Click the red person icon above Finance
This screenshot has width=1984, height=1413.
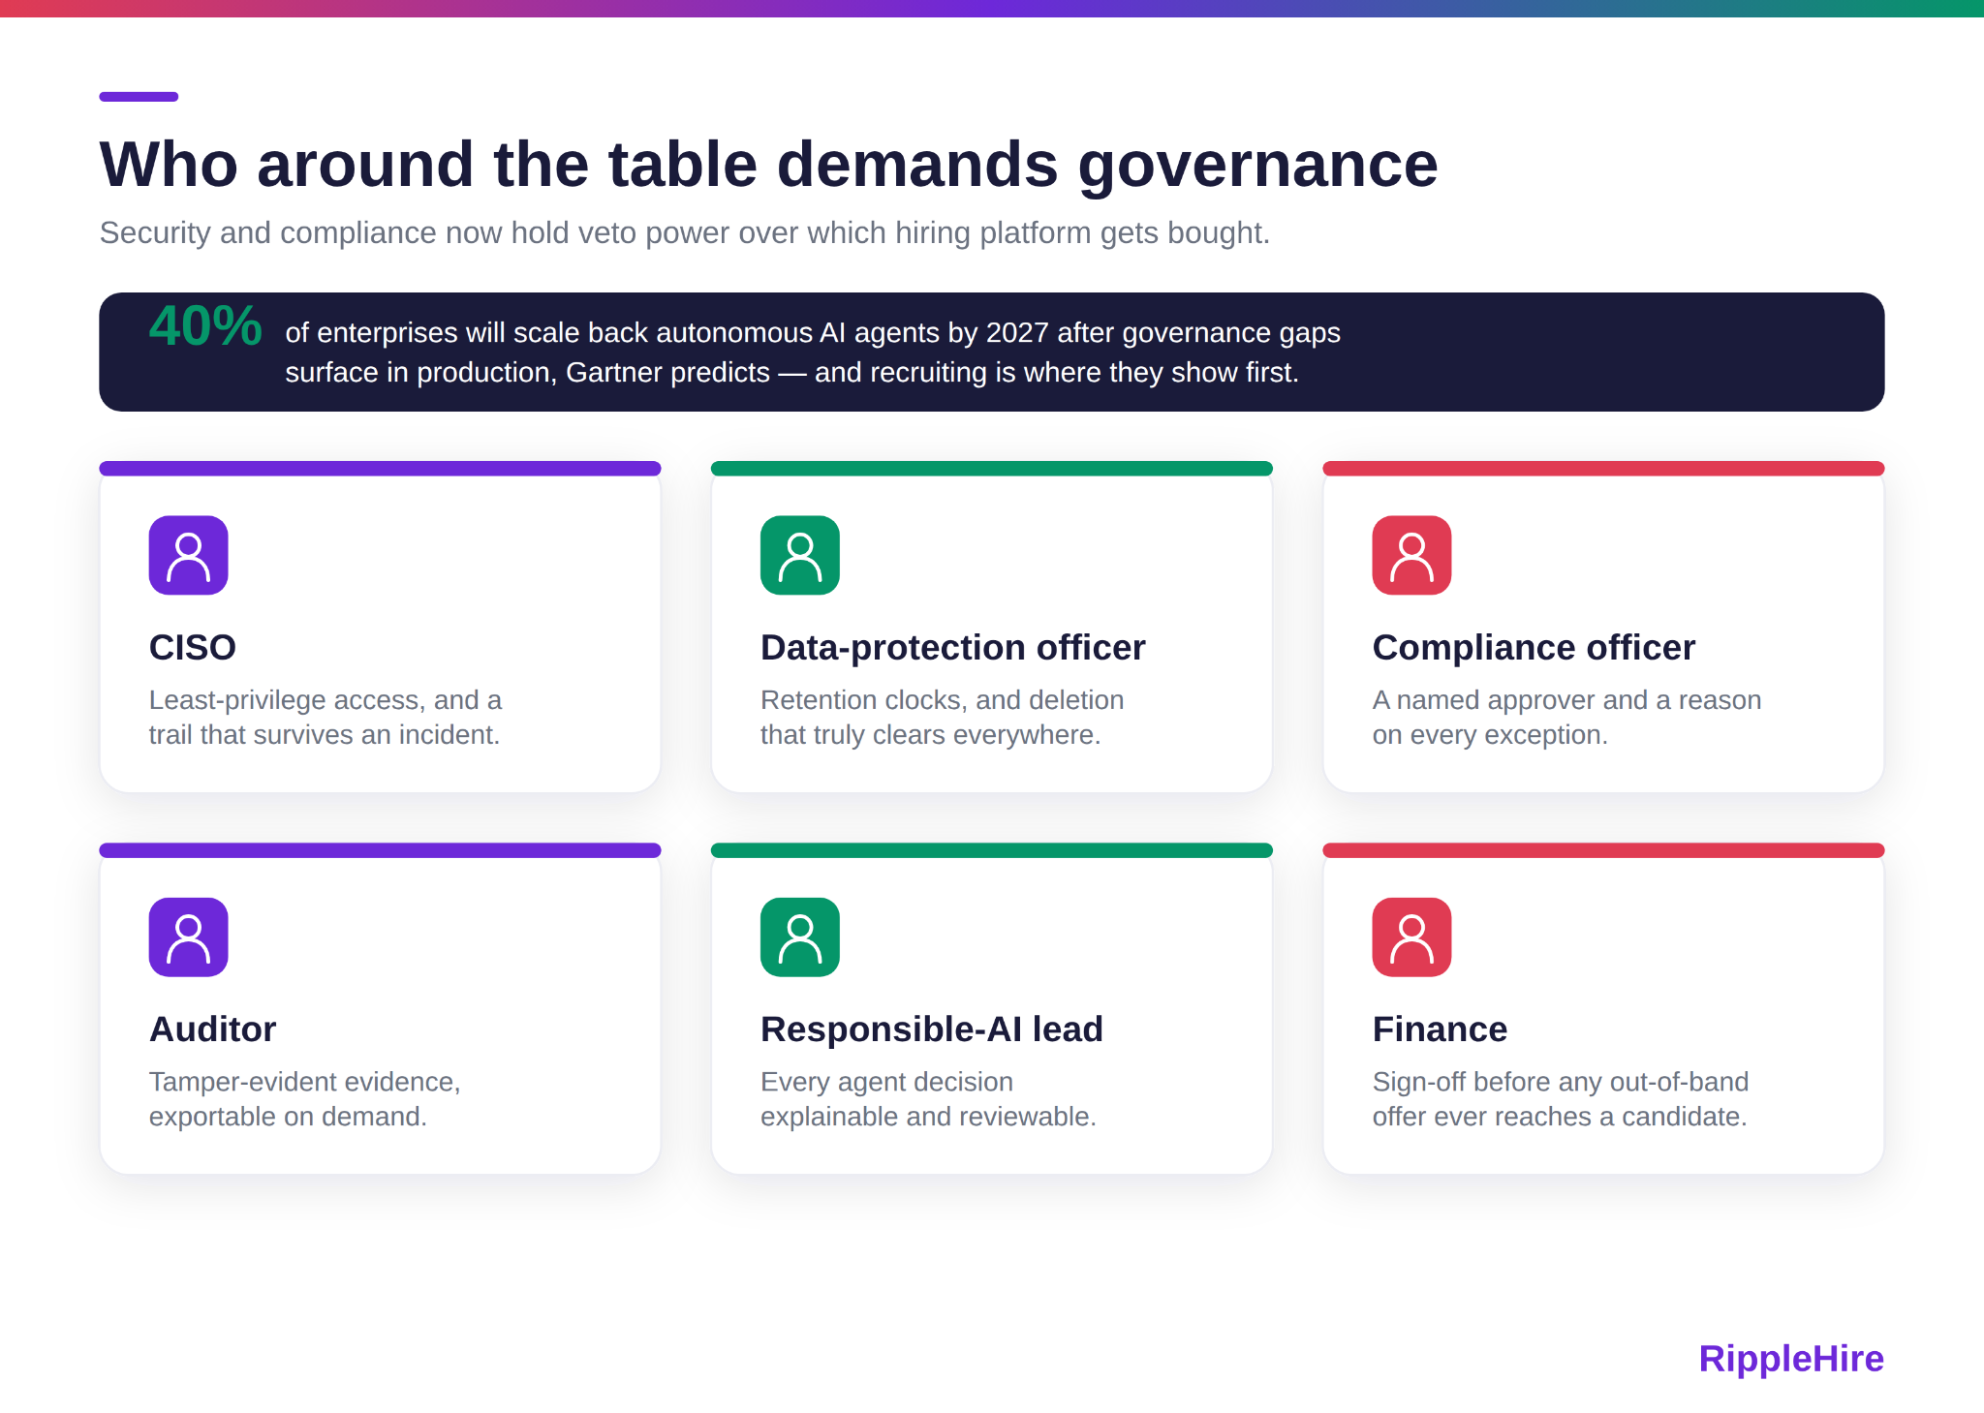1411,937
